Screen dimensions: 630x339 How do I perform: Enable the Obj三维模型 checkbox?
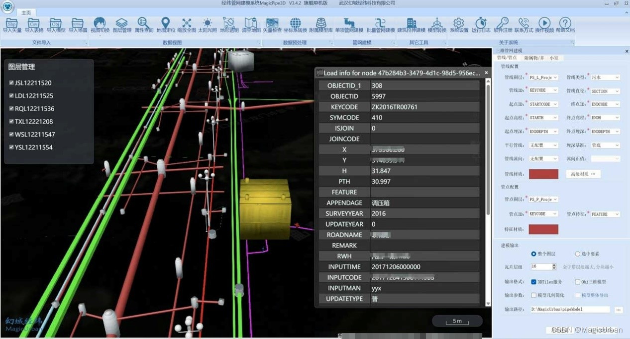click(x=577, y=282)
